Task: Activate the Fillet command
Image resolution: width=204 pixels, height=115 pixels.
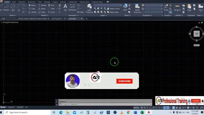Action: click(51, 9)
